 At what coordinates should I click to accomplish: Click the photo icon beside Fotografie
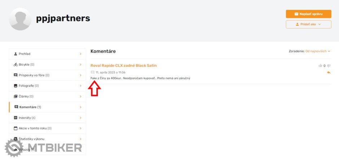16,86
